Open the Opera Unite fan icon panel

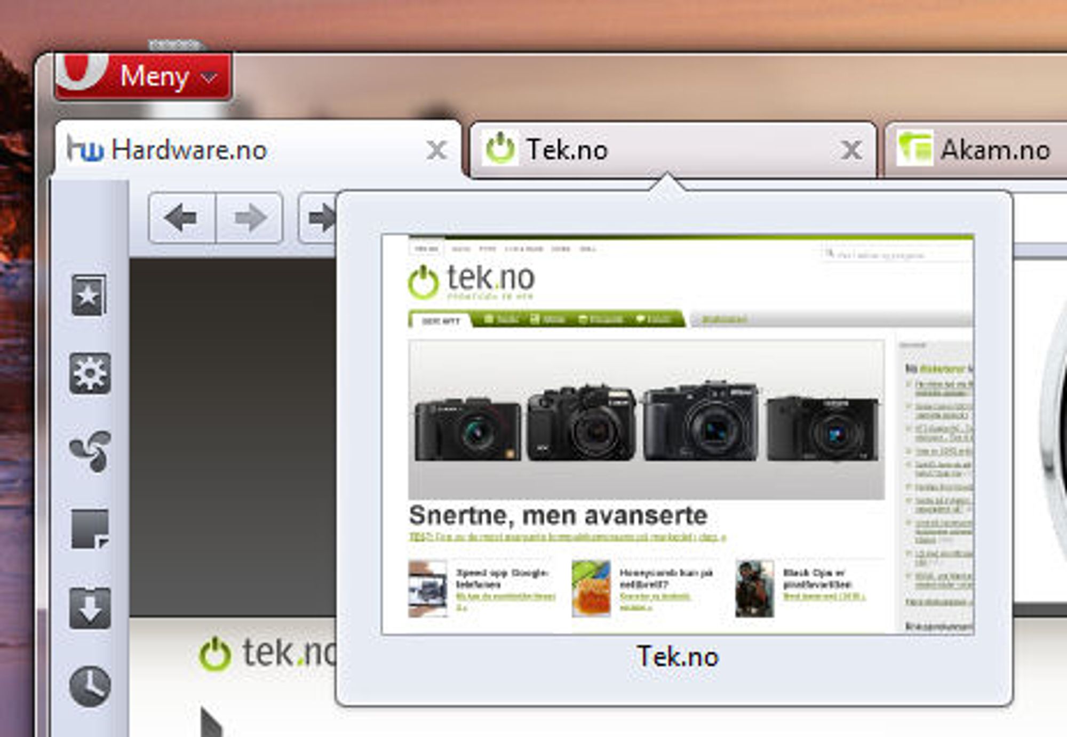[91, 451]
